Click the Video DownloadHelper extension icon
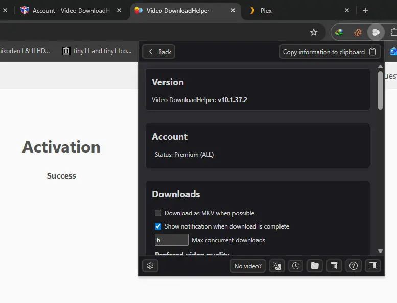Screen dimensions: 397x303 (x=376, y=32)
